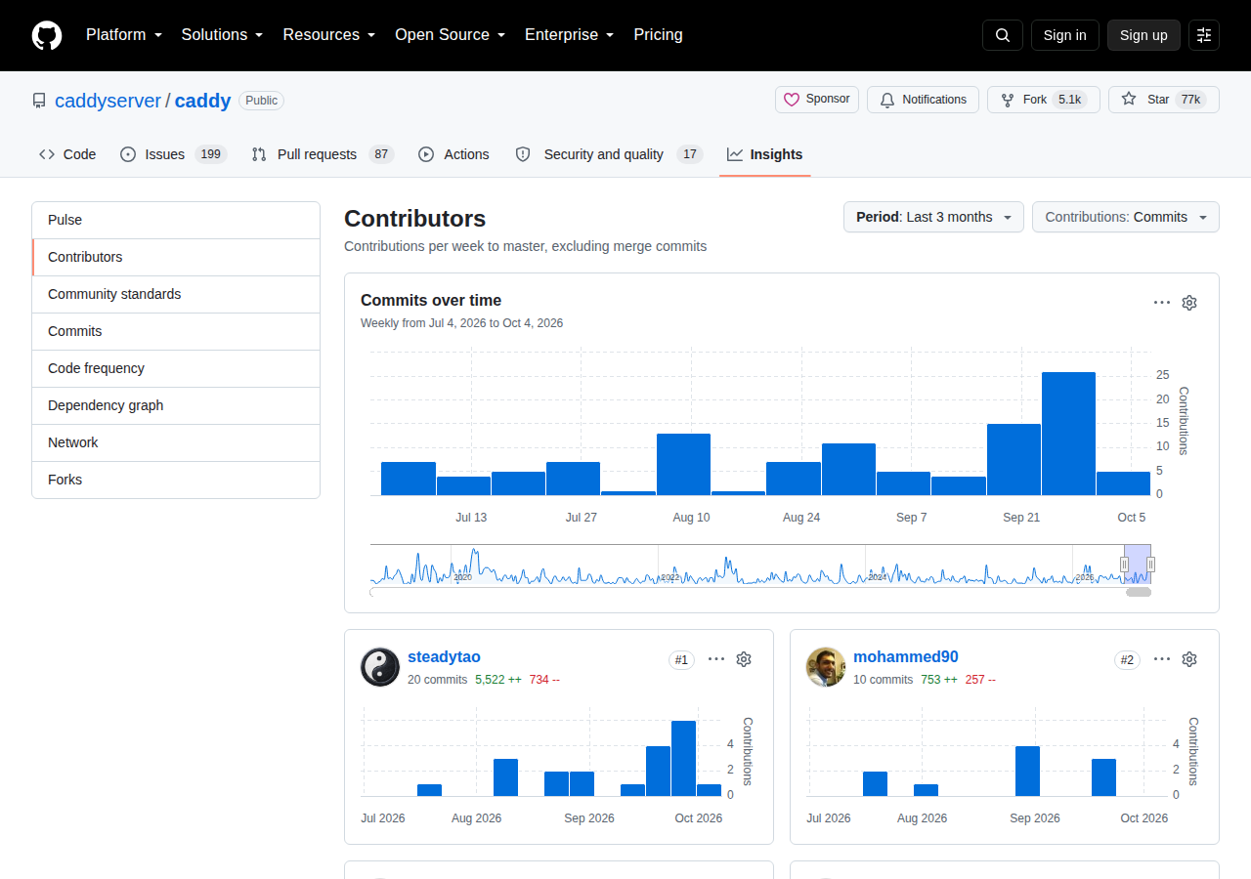Switch to the Actions tab

pos(453,154)
